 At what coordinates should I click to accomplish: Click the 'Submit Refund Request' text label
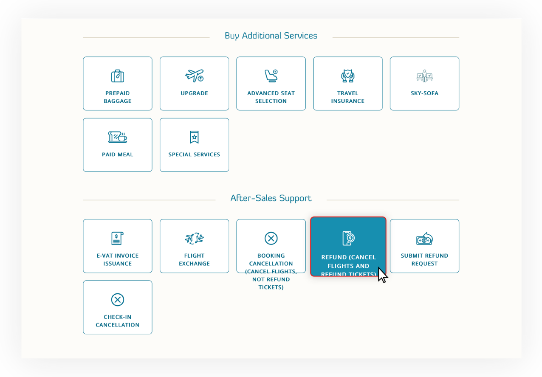(x=424, y=259)
